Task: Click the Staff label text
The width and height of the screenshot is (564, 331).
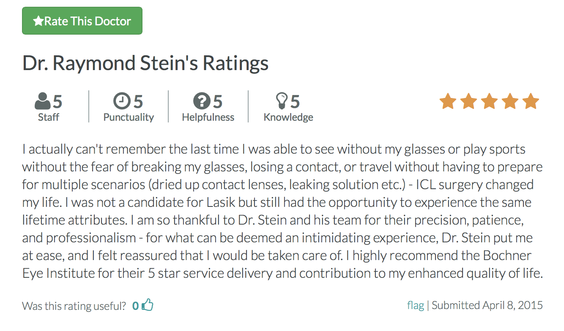Action: click(49, 117)
